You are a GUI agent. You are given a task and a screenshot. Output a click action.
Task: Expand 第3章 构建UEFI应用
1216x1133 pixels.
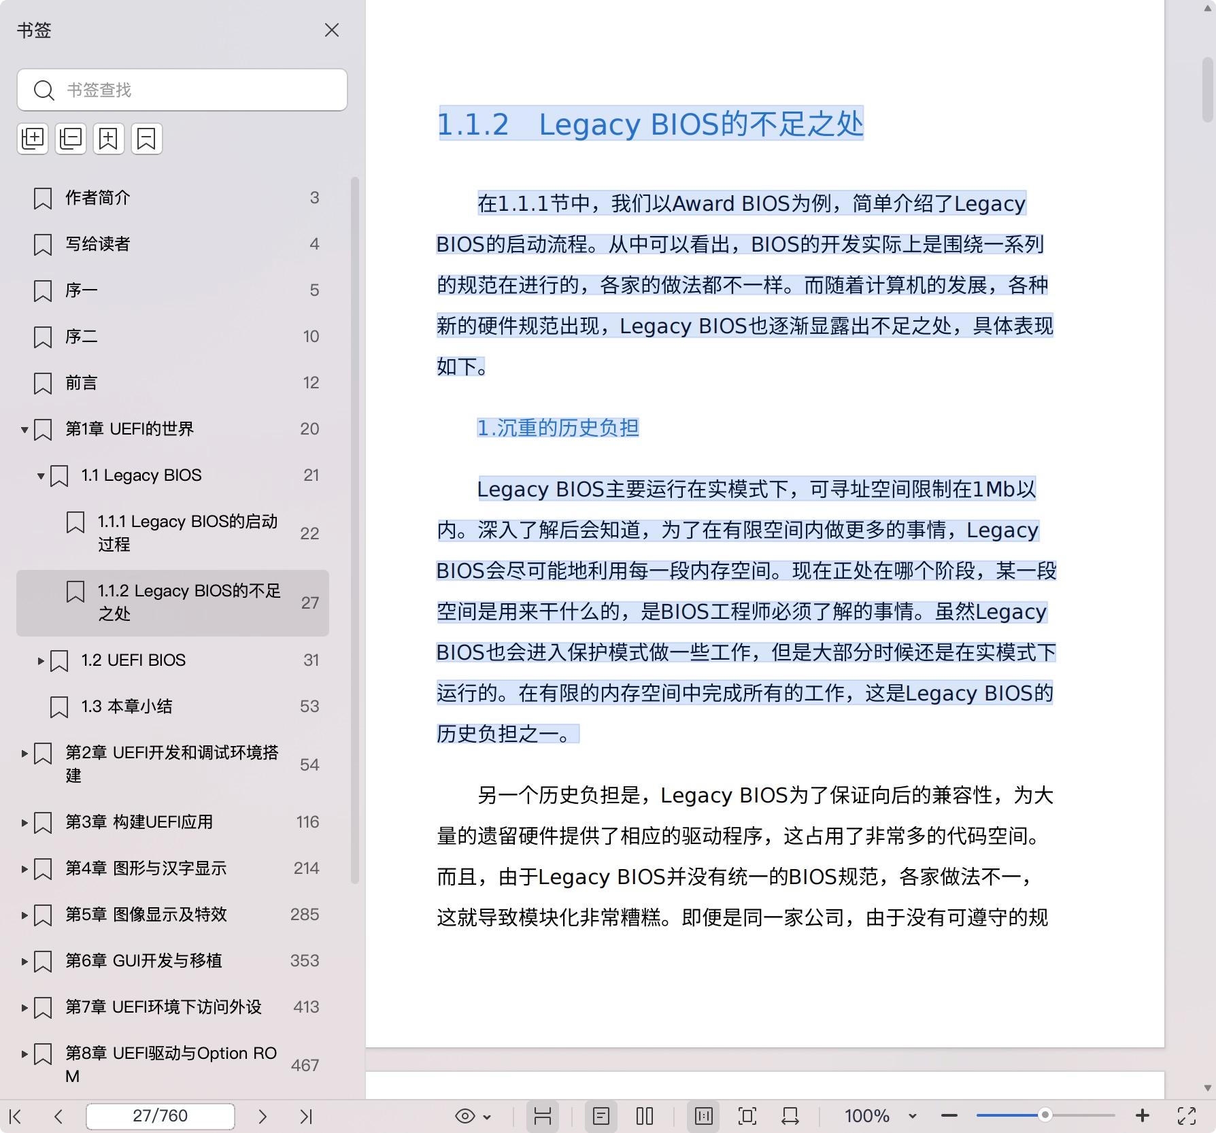24,822
